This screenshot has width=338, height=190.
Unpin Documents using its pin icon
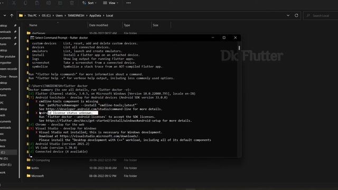tap(15, 38)
